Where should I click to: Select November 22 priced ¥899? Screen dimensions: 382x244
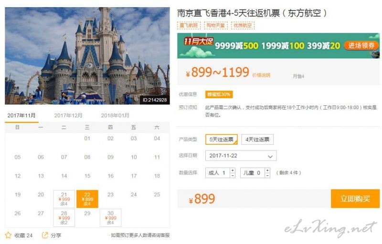click(87, 199)
